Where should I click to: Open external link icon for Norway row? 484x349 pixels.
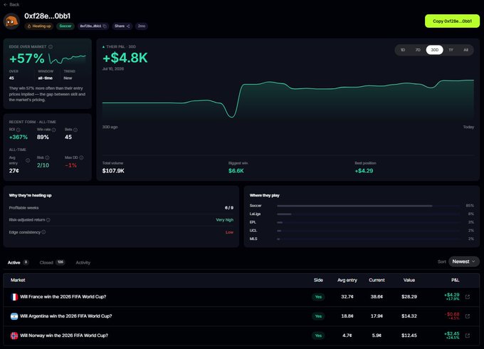[x=468, y=335]
